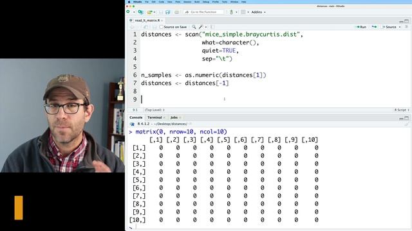
Task: Switch to the Jobs tab
Action: pyautogui.click(x=174, y=117)
